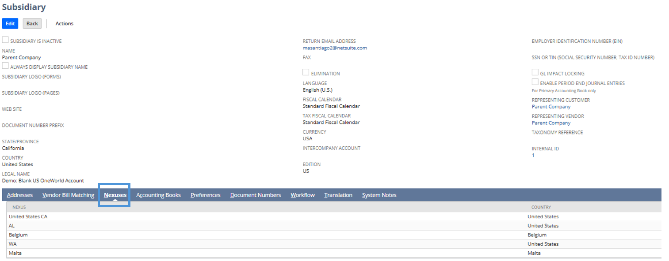Click the Subsidiary page title
The image size is (669, 261).
pos(24,7)
